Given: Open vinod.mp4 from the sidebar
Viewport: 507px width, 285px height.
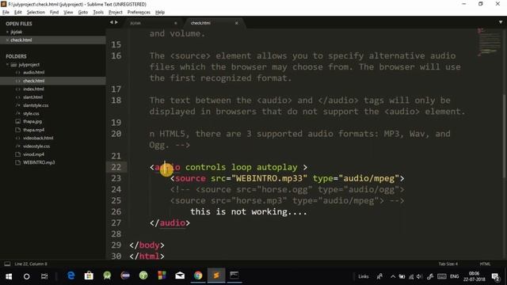Looking at the screenshot, I should 33,154.
